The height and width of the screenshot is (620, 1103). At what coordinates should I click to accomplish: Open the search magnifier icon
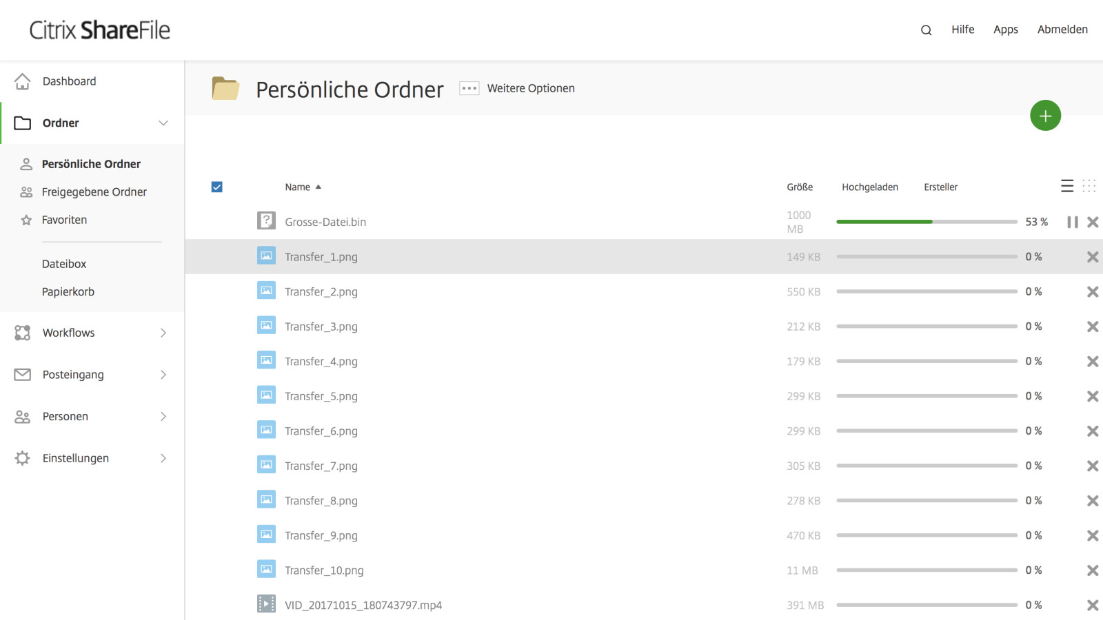(926, 30)
